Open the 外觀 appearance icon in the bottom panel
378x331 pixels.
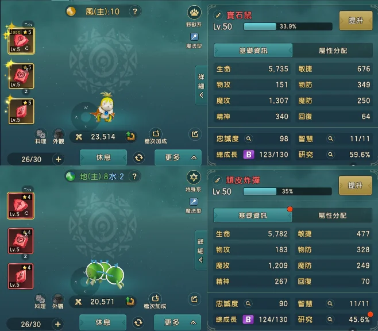[58, 302]
